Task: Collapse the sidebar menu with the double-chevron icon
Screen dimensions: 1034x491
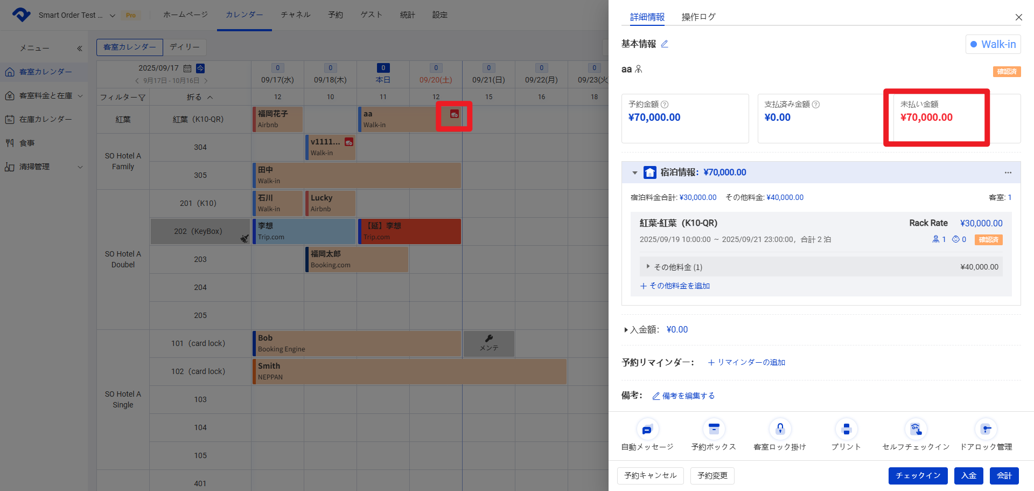Action: tap(80, 49)
